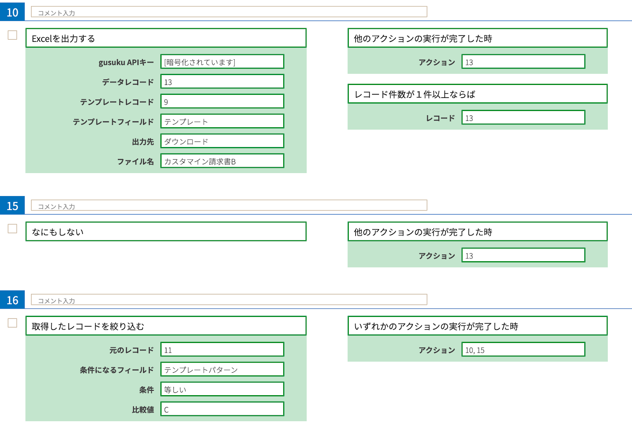Click the データレコード field with 13
The height and width of the screenshot is (424, 632).
(222, 81)
